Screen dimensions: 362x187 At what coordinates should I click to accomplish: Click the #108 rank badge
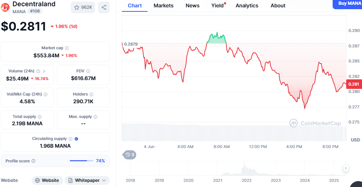35,11
